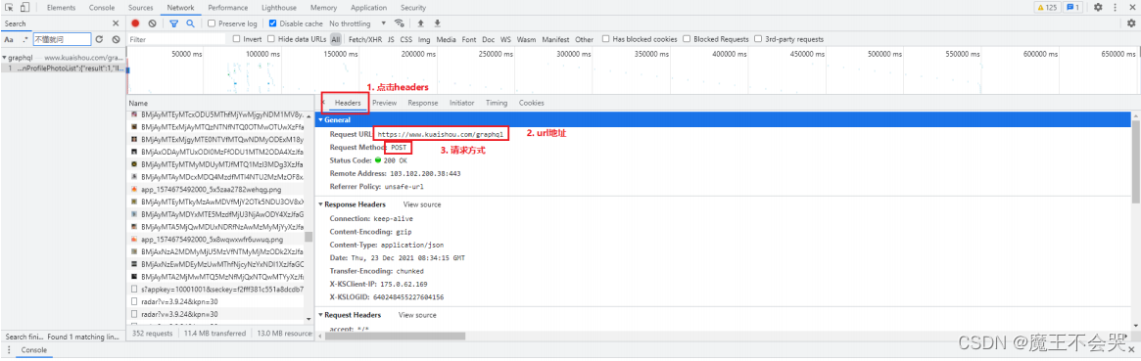Close the Search panel with X

[x=115, y=23]
